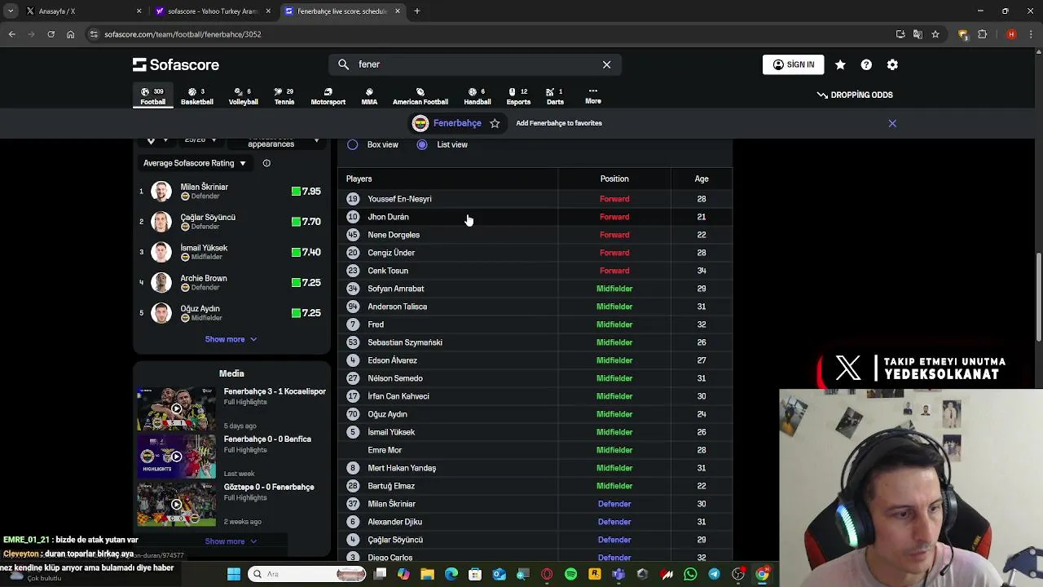Open Average Sofascore Rating dropdown
1043x587 pixels.
pos(195,163)
